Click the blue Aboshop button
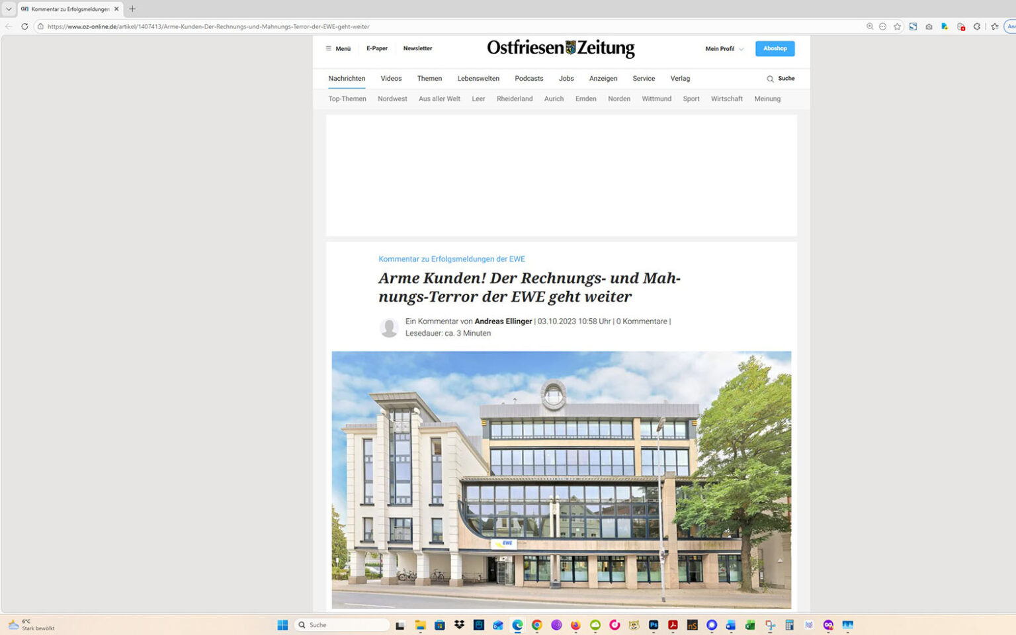Image resolution: width=1016 pixels, height=635 pixels. coord(775,48)
